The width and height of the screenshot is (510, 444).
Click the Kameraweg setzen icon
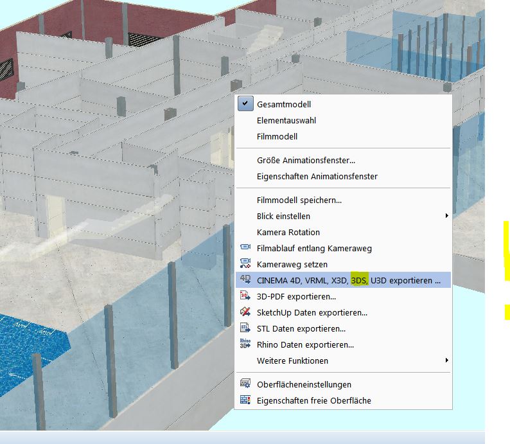coord(245,264)
